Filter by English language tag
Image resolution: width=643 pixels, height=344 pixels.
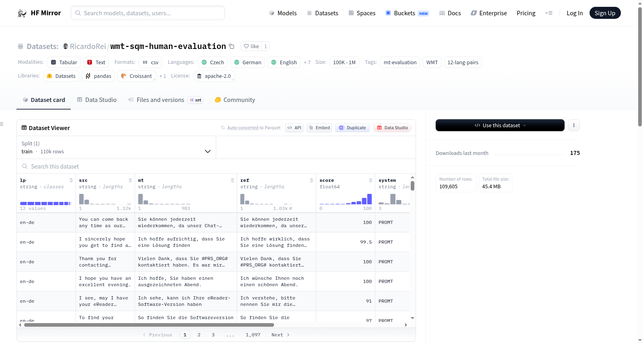[284, 62]
